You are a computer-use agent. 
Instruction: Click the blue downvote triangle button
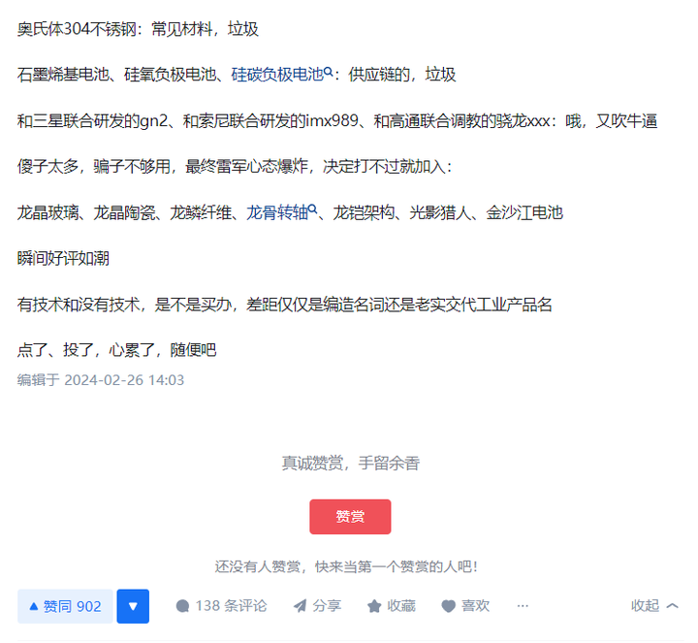click(133, 606)
